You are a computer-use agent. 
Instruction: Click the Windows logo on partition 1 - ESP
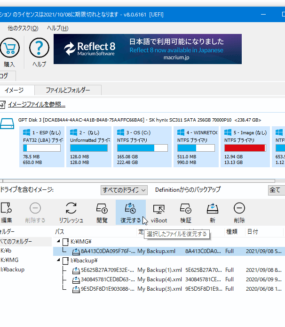26,132
